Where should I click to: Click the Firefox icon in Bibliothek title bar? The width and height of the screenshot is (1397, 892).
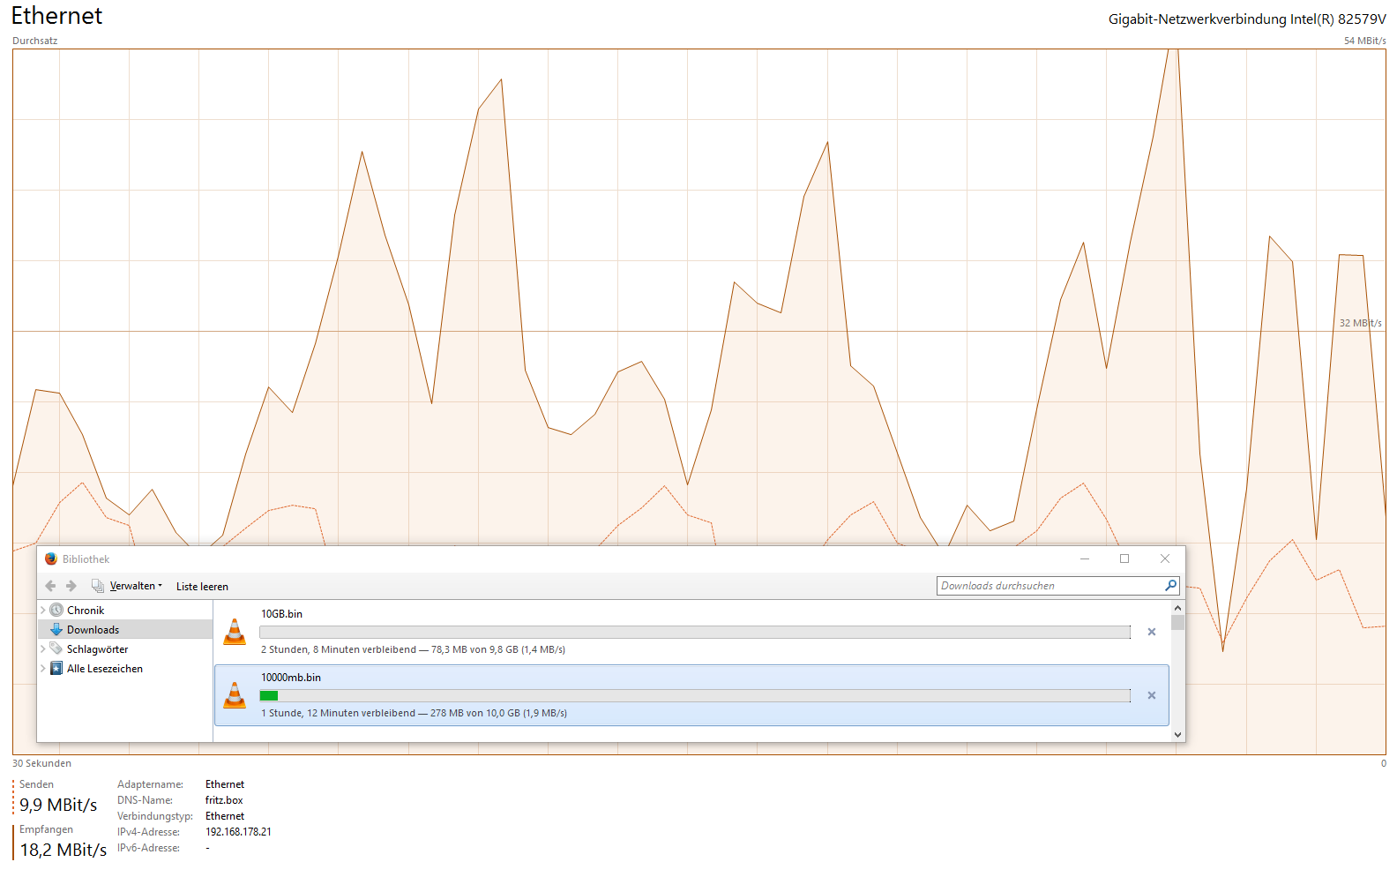coord(51,558)
